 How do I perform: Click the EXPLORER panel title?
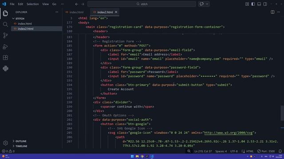[21, 12]
